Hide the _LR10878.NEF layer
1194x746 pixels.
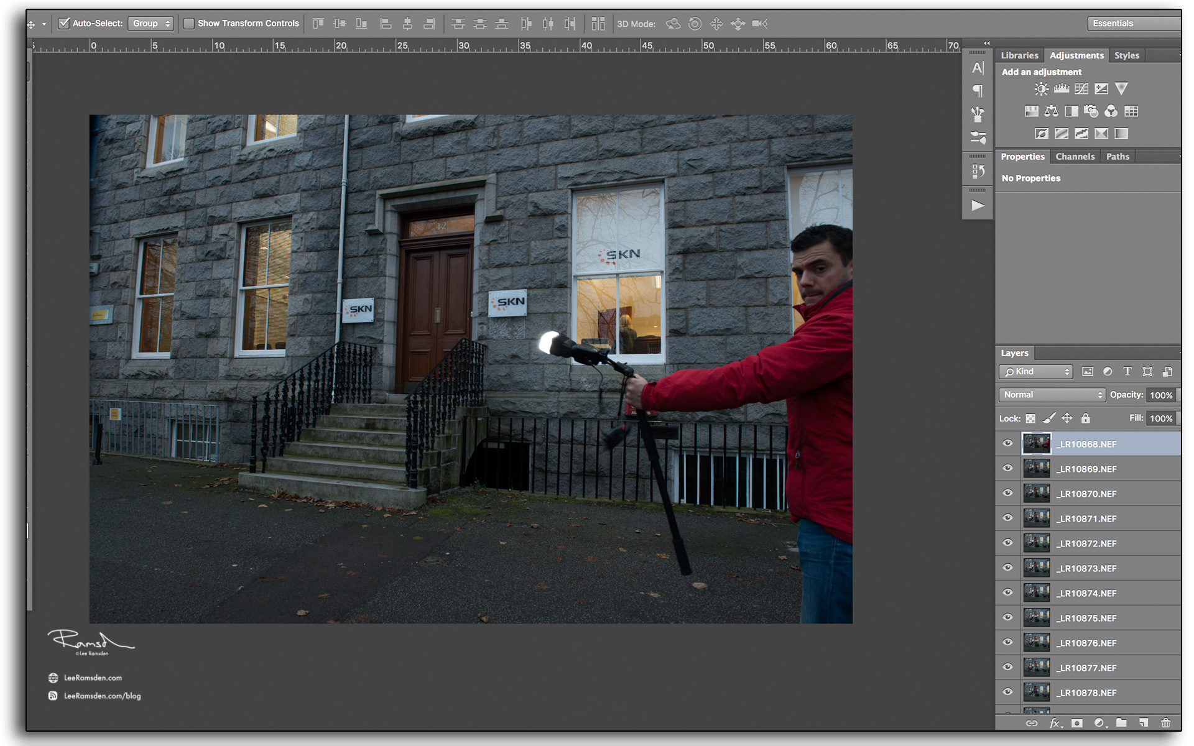coord(1008,692)
